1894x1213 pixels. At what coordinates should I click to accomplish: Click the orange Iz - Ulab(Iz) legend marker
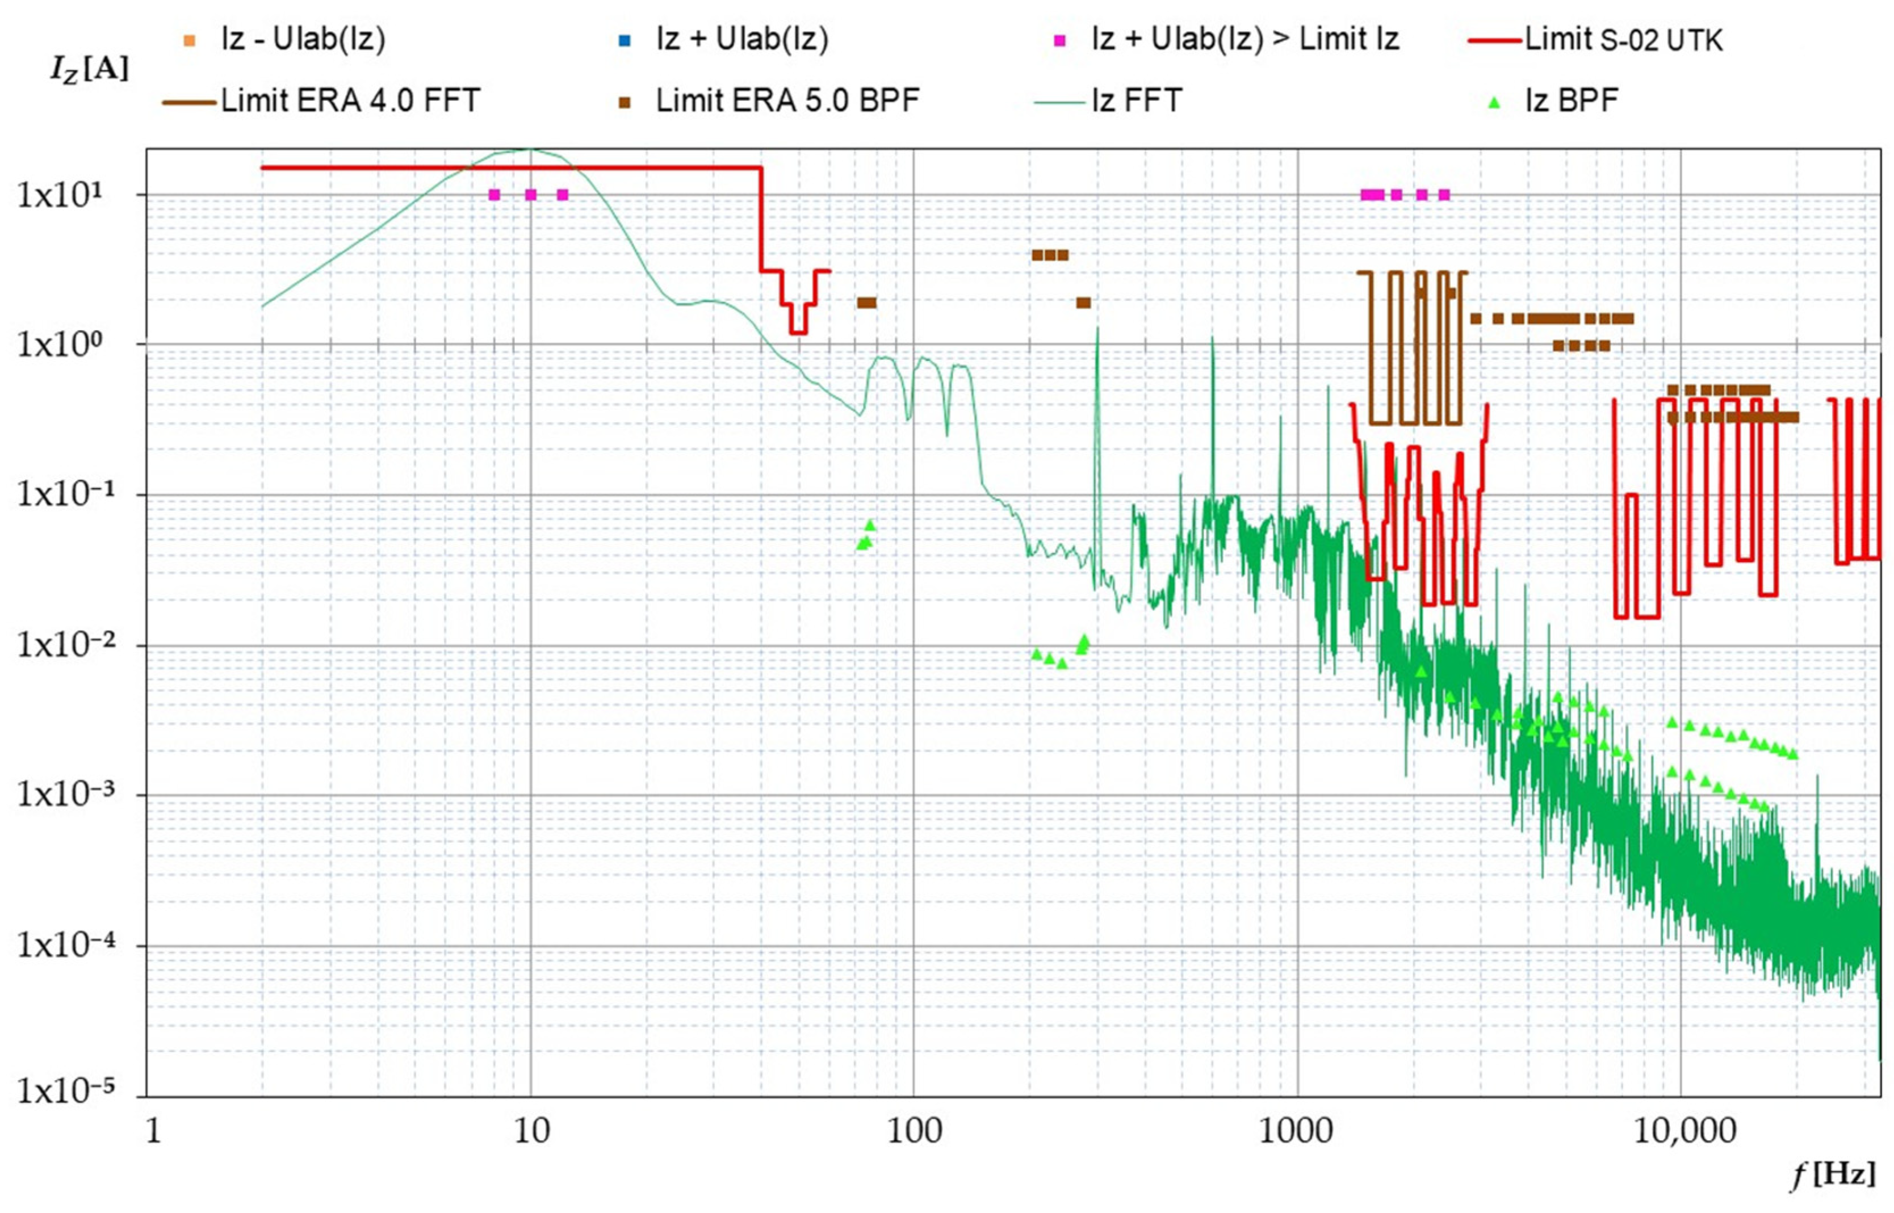tap(188, 41)
